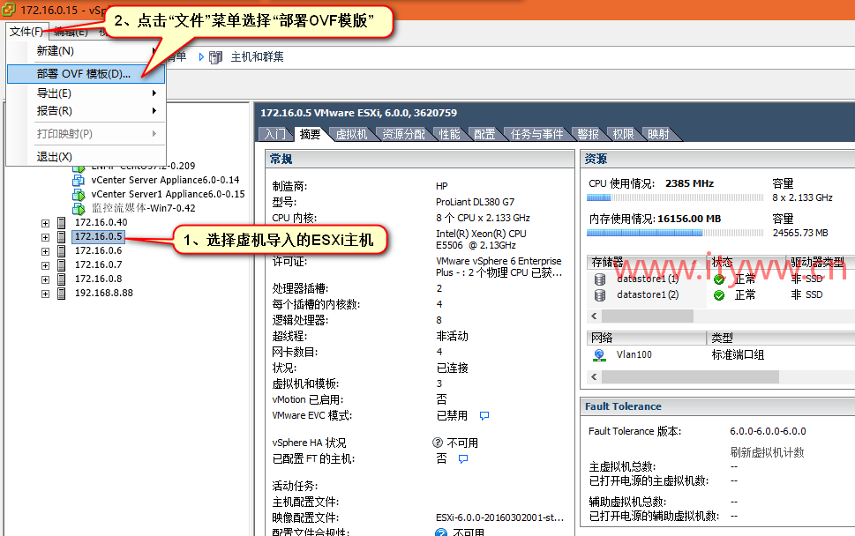Open the 映射 tab
The image size is (855, 536).
(658, 134)
